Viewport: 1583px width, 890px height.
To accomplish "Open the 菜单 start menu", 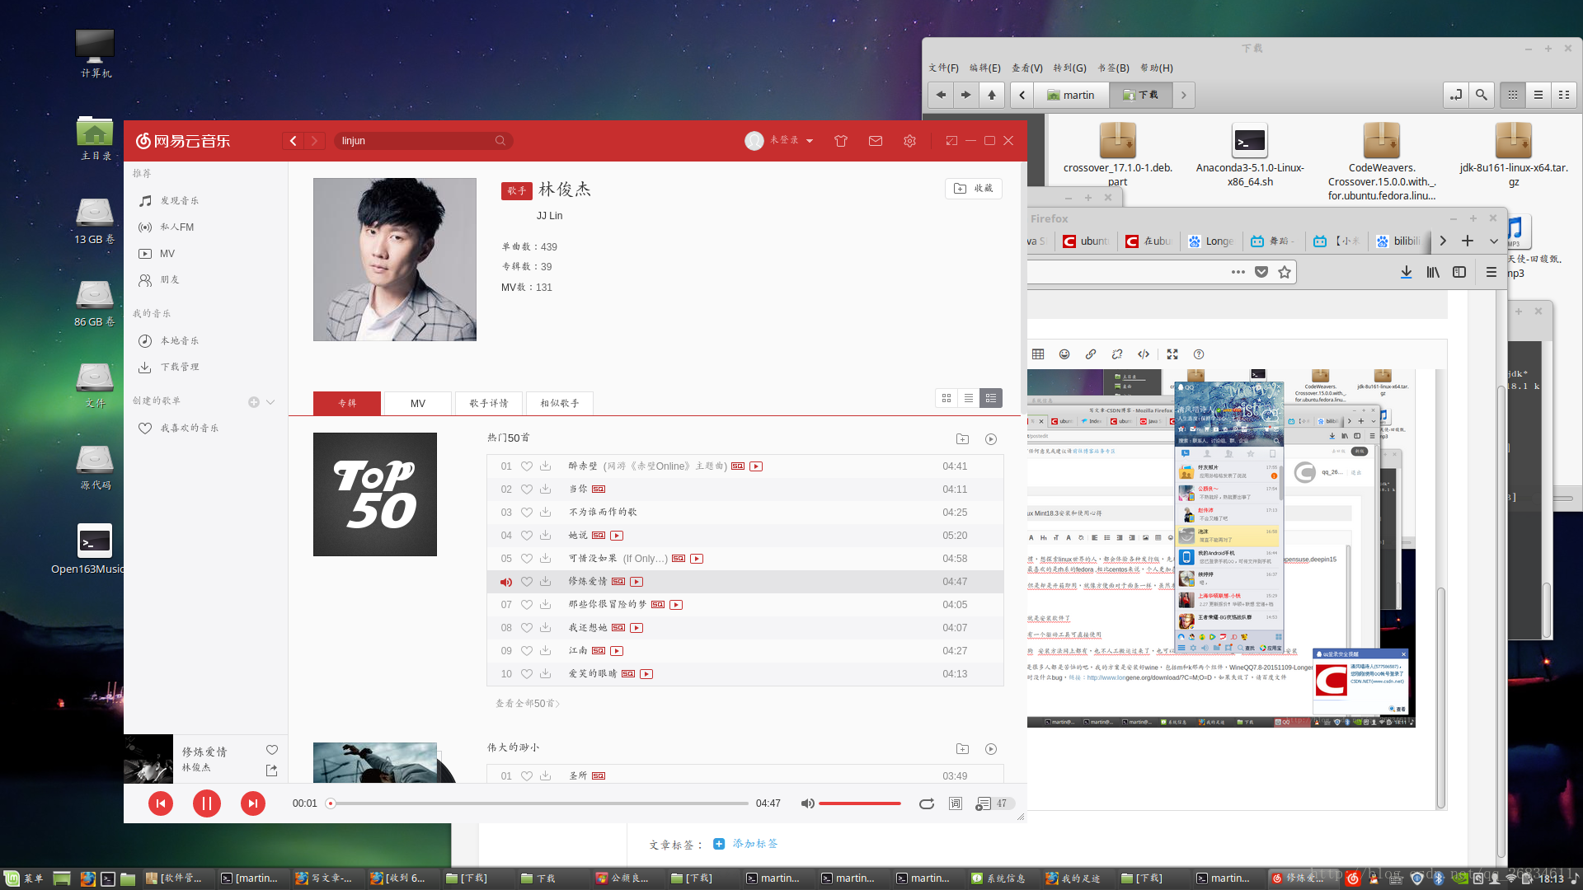I will pyautogui.click(x=24, y=878).
